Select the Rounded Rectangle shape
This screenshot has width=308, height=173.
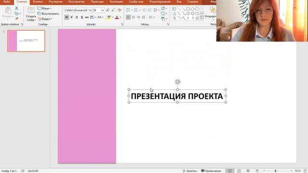click(x=197, y=9)
